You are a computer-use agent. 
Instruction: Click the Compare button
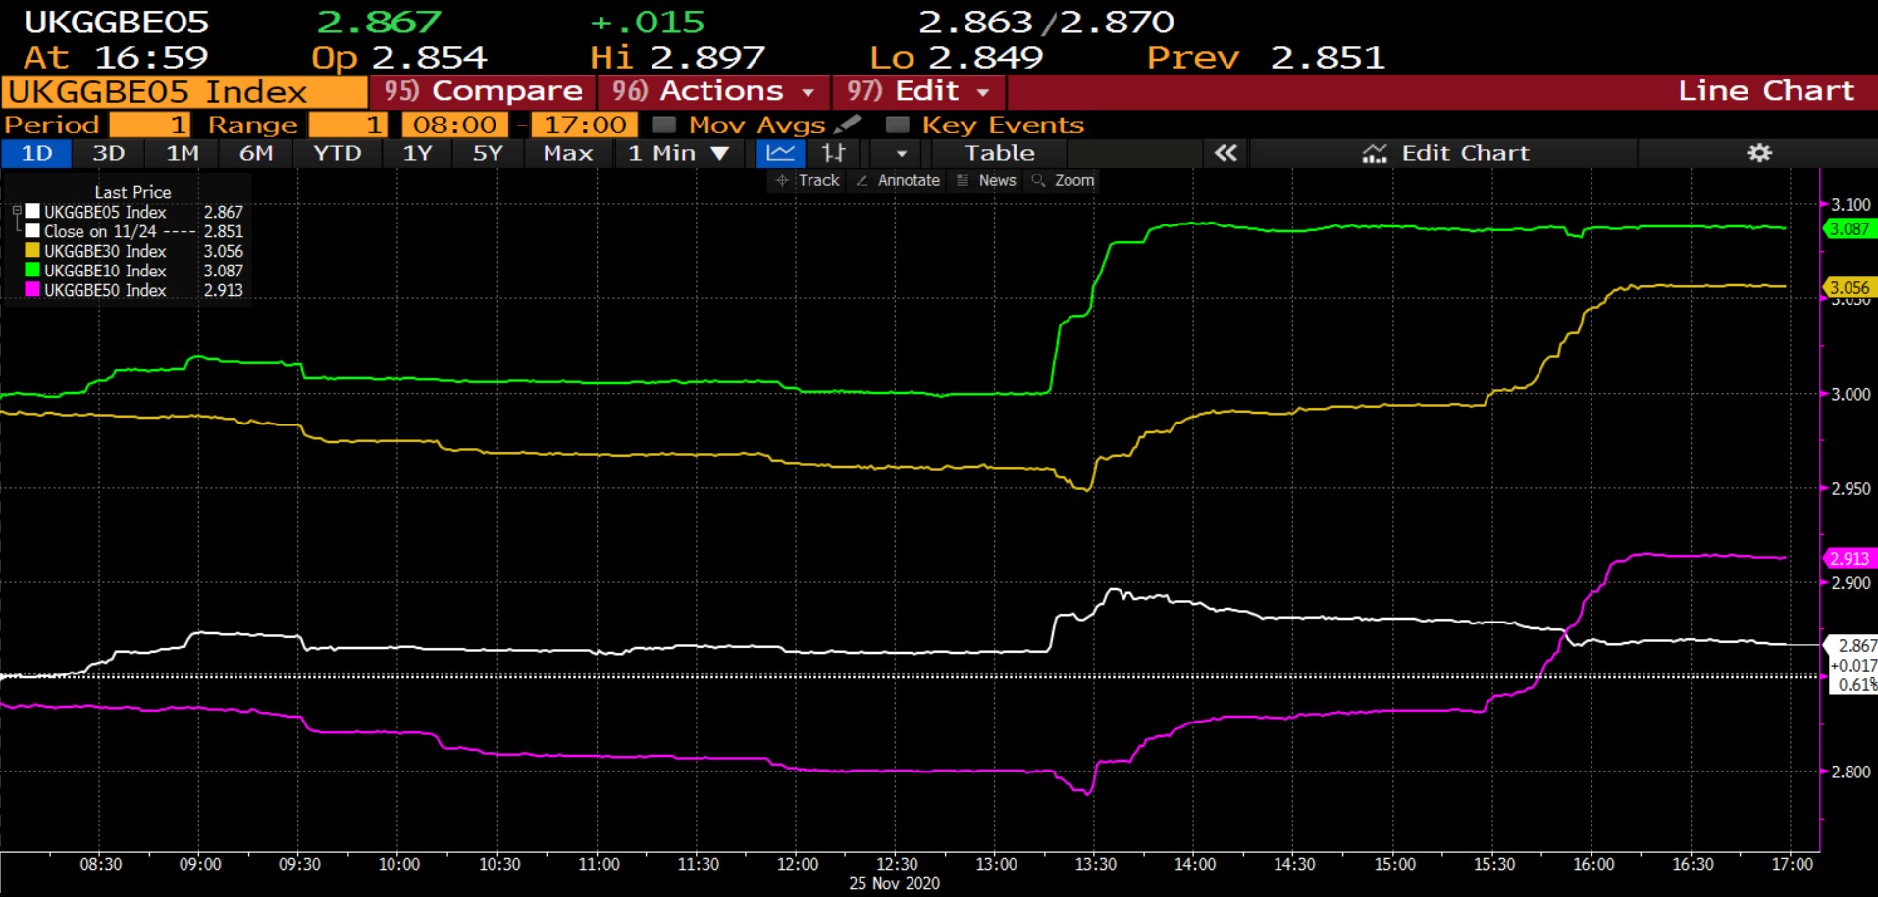[x=483, y=91]
